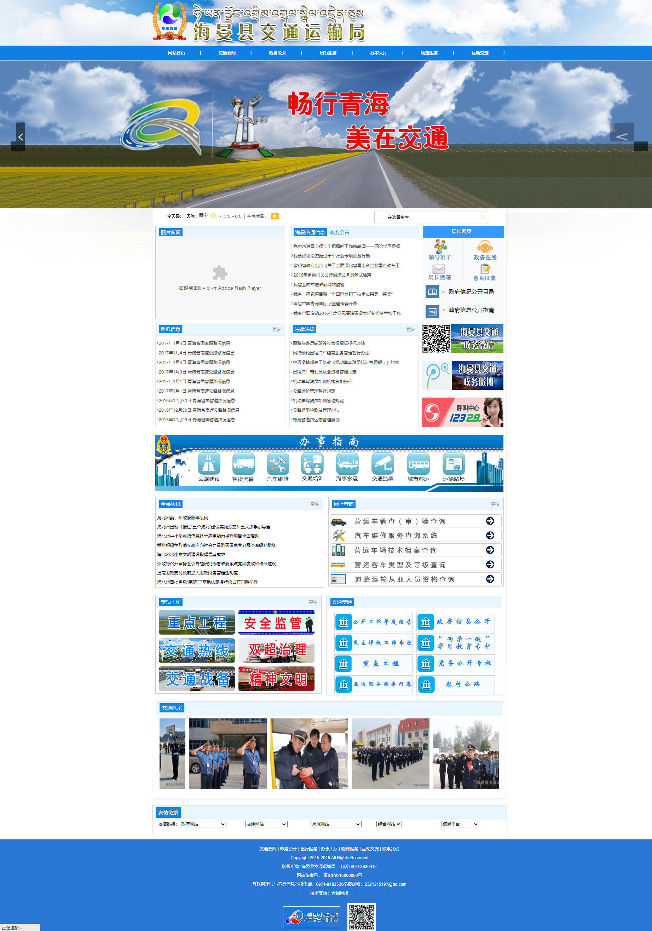Open the 重点工程 banner thumbnail
652x931 pixels.
click(x=197, y=622)
